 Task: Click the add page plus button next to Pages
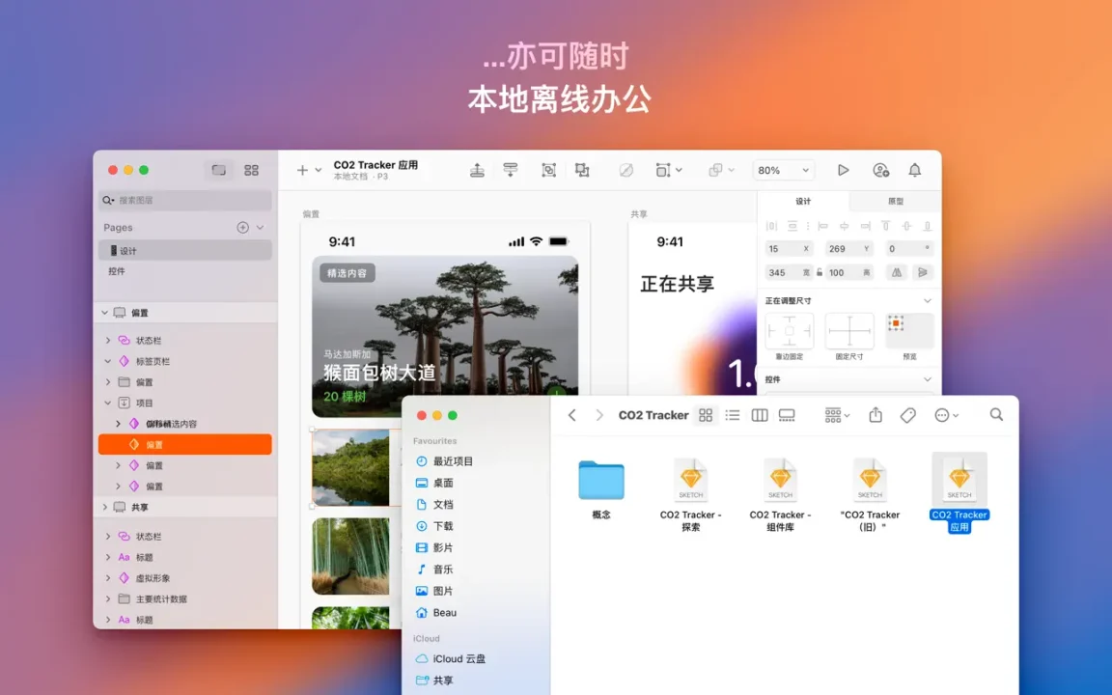coord(242,228)
